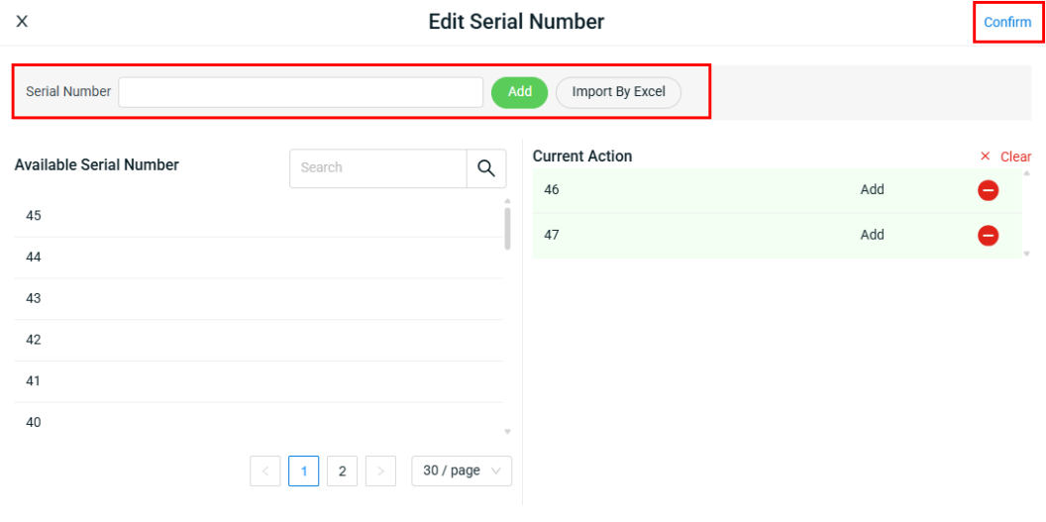
Task: Open the 30 / page size dropdown
Action: click(x=462, y=471)
